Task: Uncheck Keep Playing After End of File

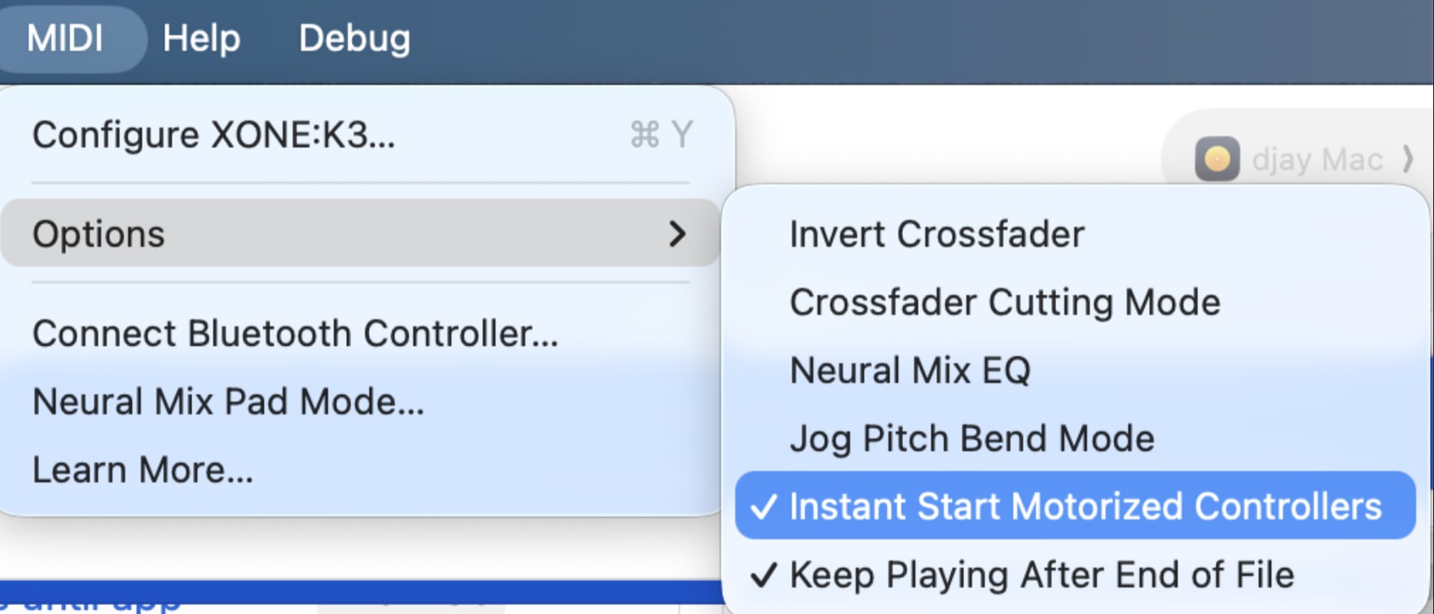Action: 1042,575
